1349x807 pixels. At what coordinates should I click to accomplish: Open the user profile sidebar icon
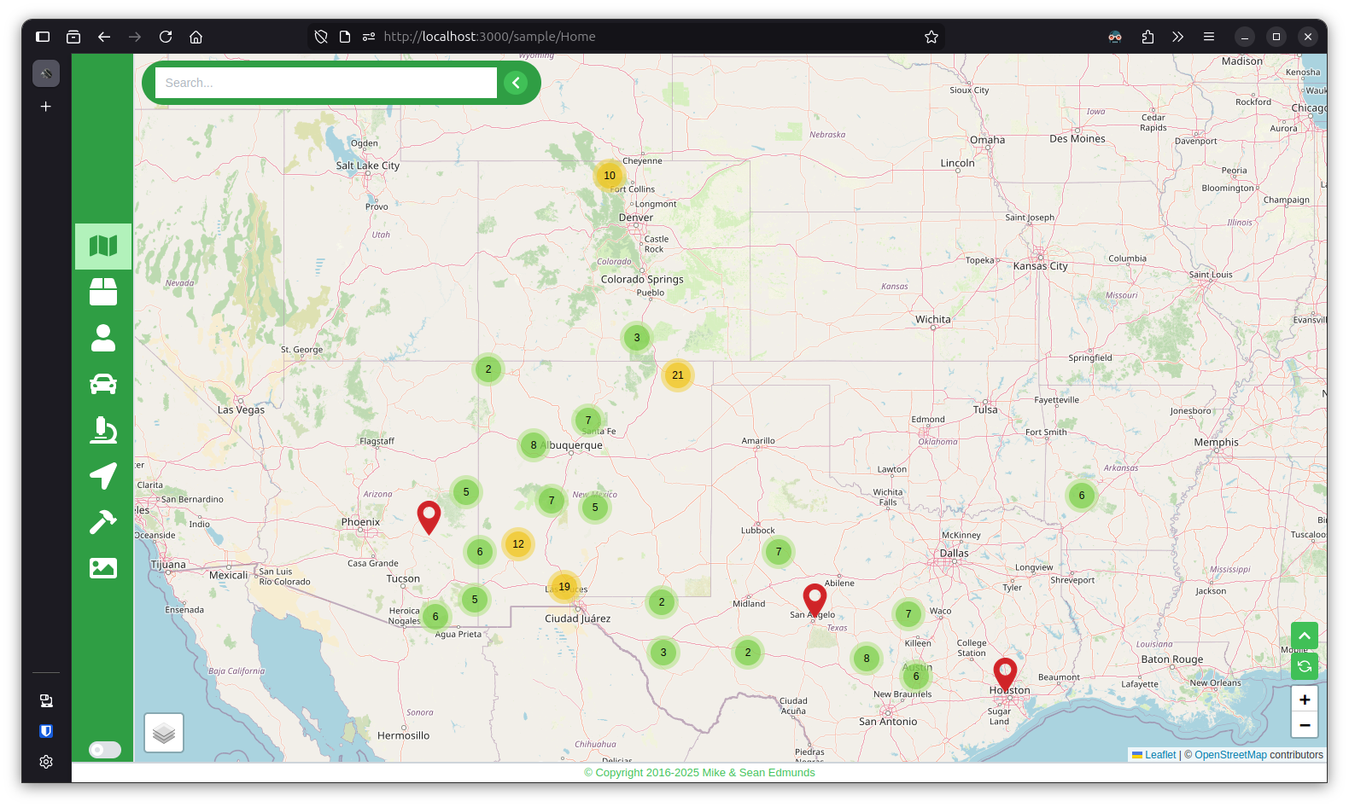click(x=102, y=339)
